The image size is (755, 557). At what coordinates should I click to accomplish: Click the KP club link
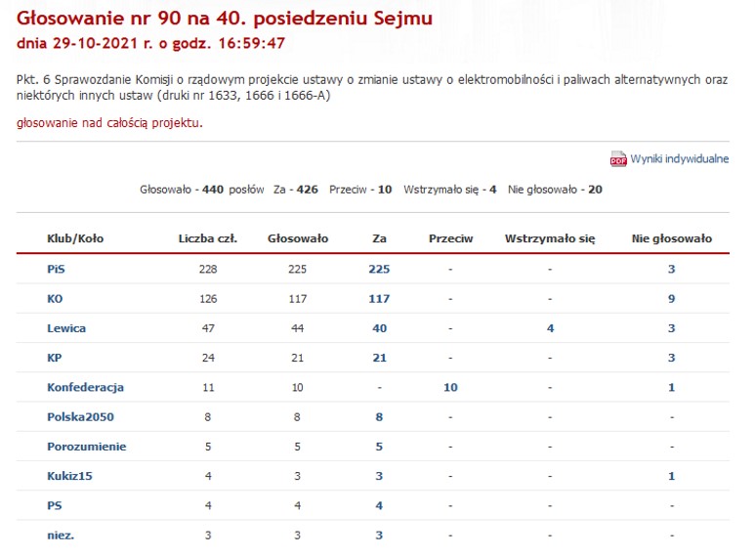[x=55, y=358]
